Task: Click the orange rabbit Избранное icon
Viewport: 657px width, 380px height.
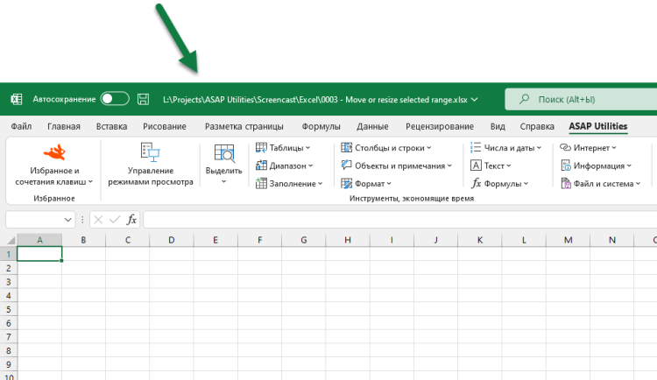Action: click(54, 152)
